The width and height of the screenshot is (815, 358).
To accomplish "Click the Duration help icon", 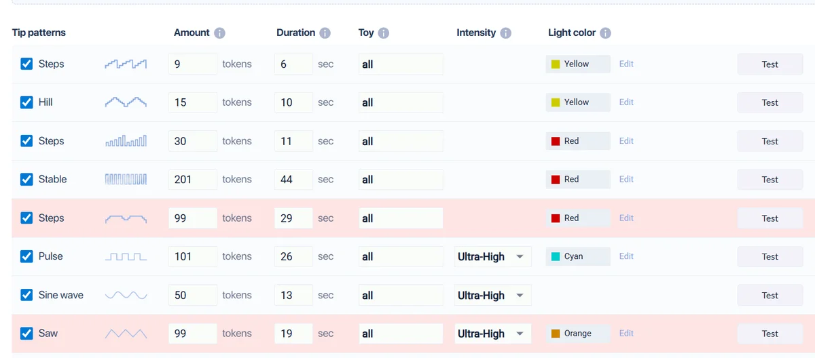I will coord(325,33).
